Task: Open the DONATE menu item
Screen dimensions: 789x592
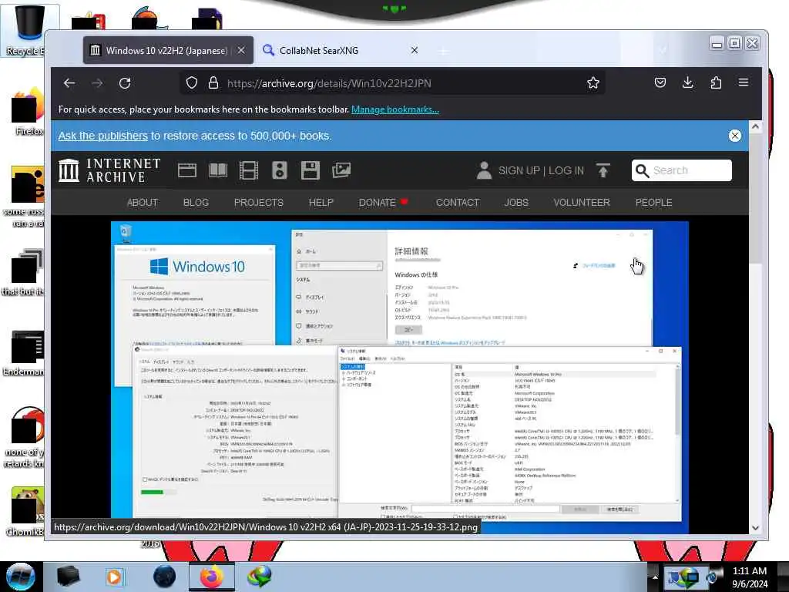Action: (x=383, y=203)
